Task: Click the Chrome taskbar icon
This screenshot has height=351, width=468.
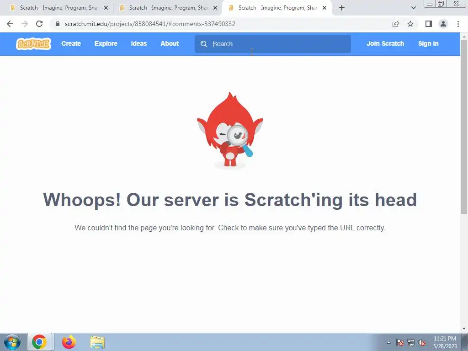Action: click(x=39, y=342)
